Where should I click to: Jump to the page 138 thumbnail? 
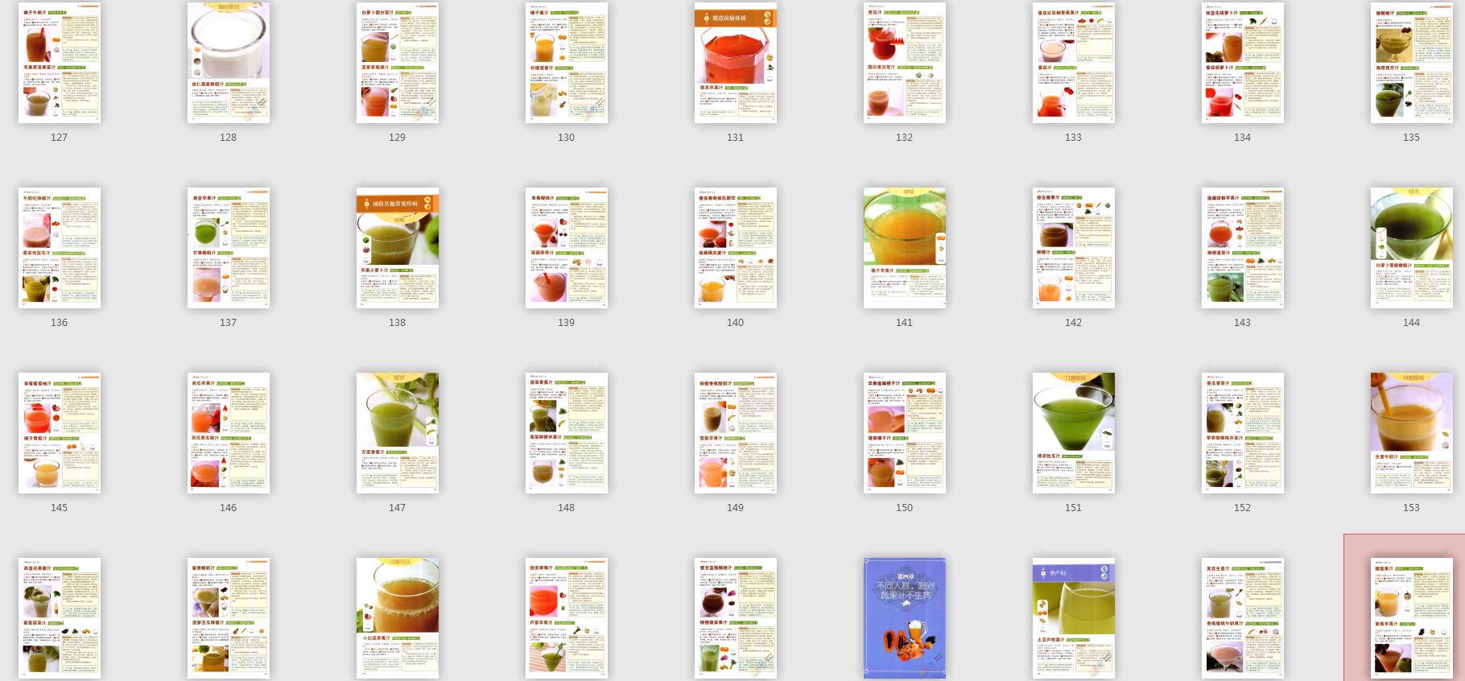click(398, 248)
